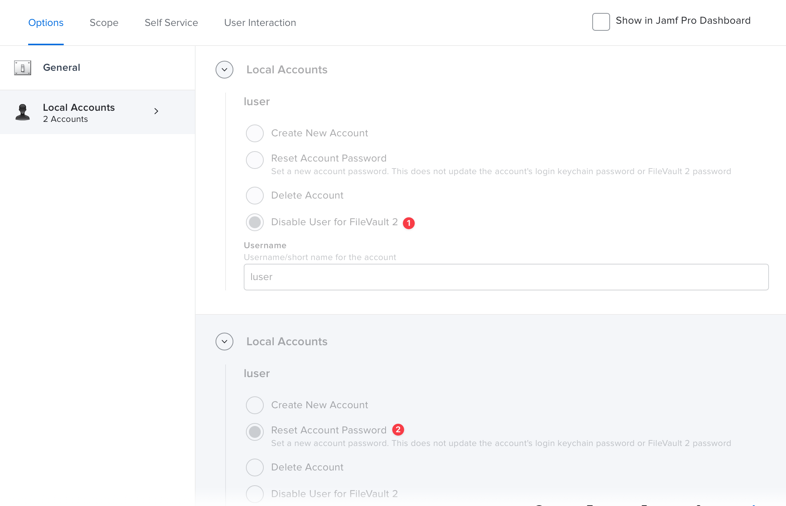Open the Local Accounts sidebar chevron arrow

click(x=156, y=111)
